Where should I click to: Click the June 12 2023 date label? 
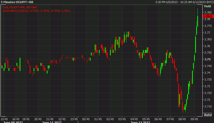140,122
